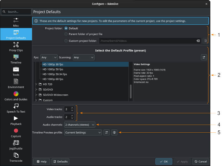Screen dimensions: 222x166
Task: Increase the Audio tracks count
Action: pyautogui.click(x=72, y=116)
